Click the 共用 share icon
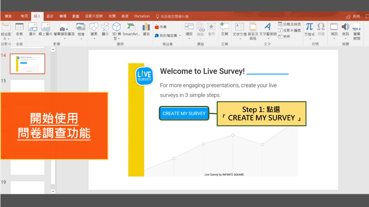The image size is (369, 207). point(353,17)
